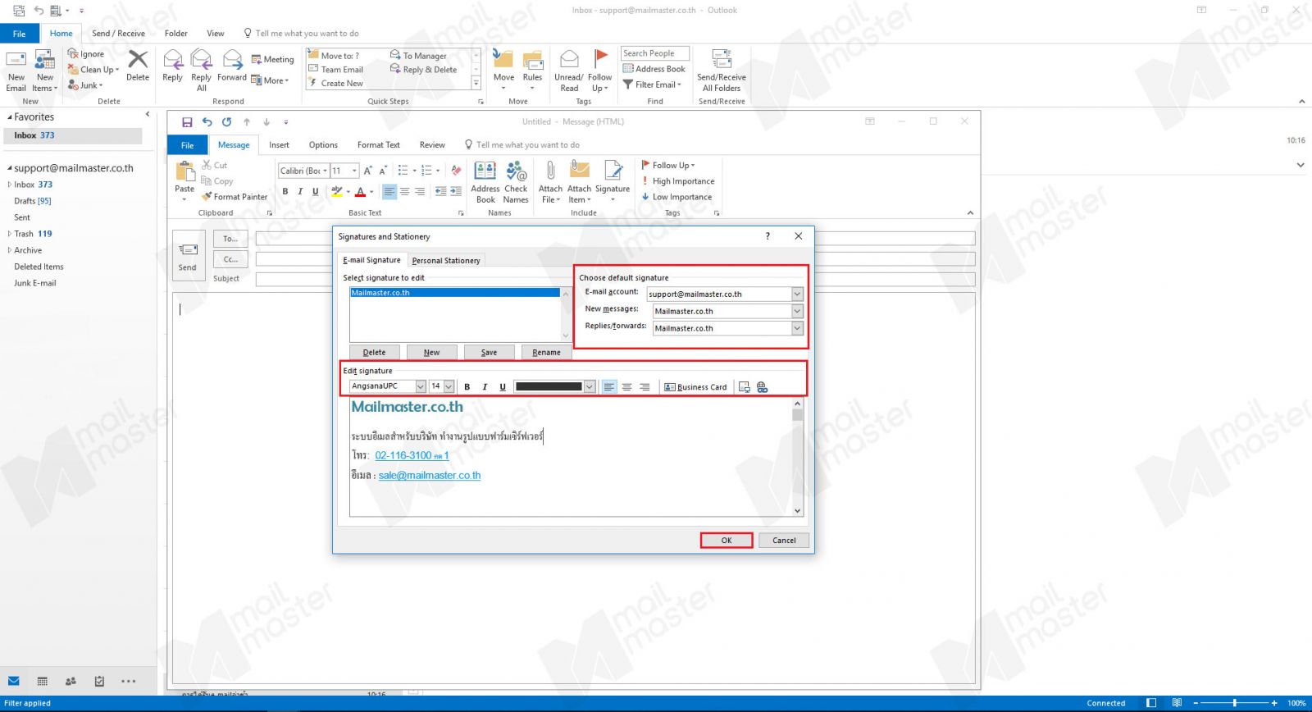Viewport: 1312px width, 712px height.
Task: Switch to People view icon at bottom
Action: 71,681
